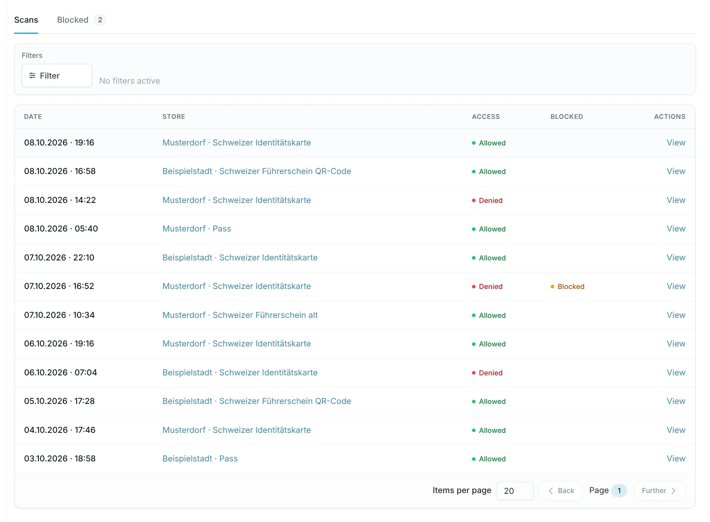Screen dimensions: 710x522
Task: Open the Scans tab
Action: point(26,20)
